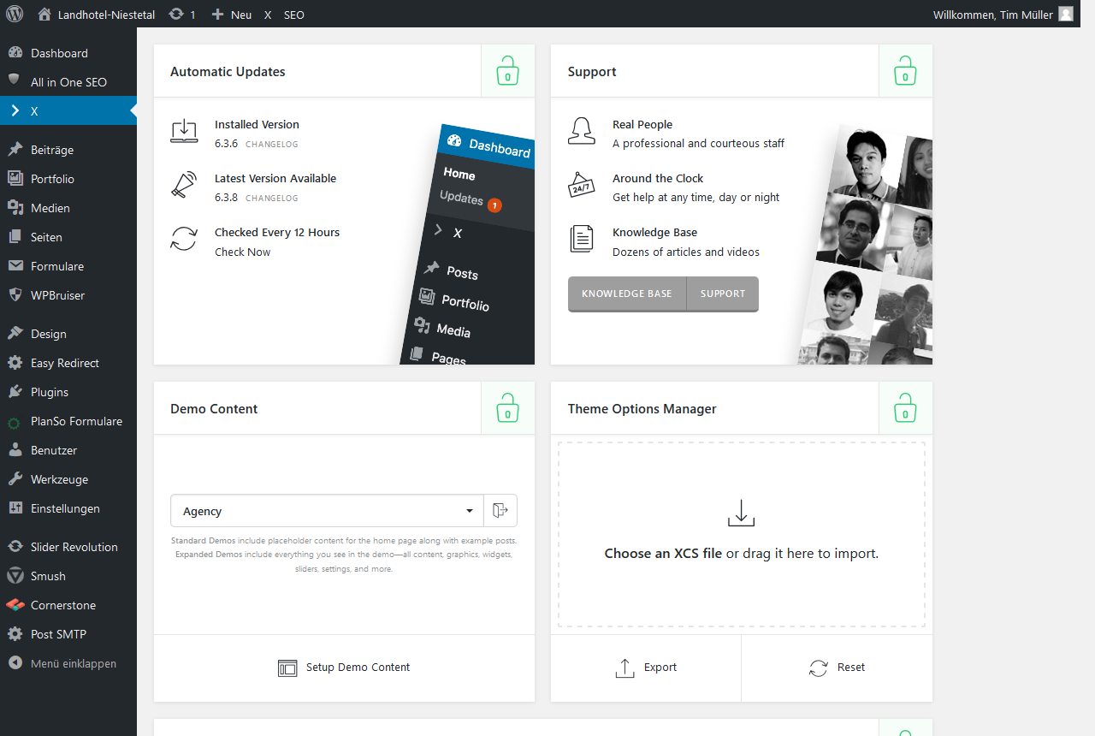Go to Einstellungen in the sidebar

(65, 508)
